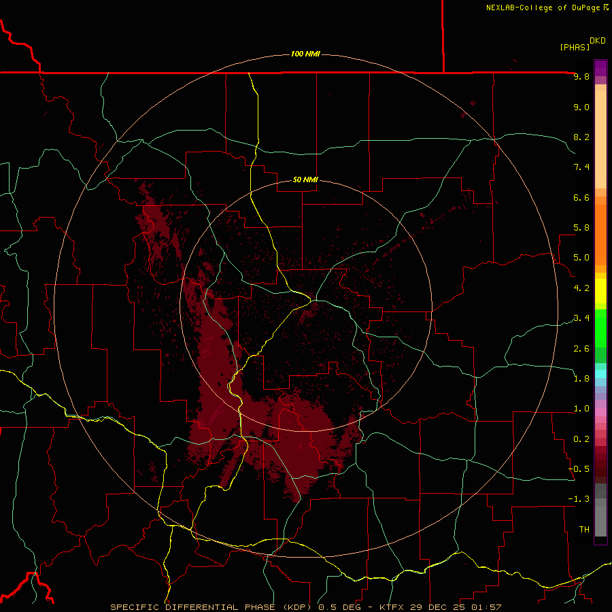
Task: Click the NEXLAB-College of DuPage credit text
Action: point(543,7)
